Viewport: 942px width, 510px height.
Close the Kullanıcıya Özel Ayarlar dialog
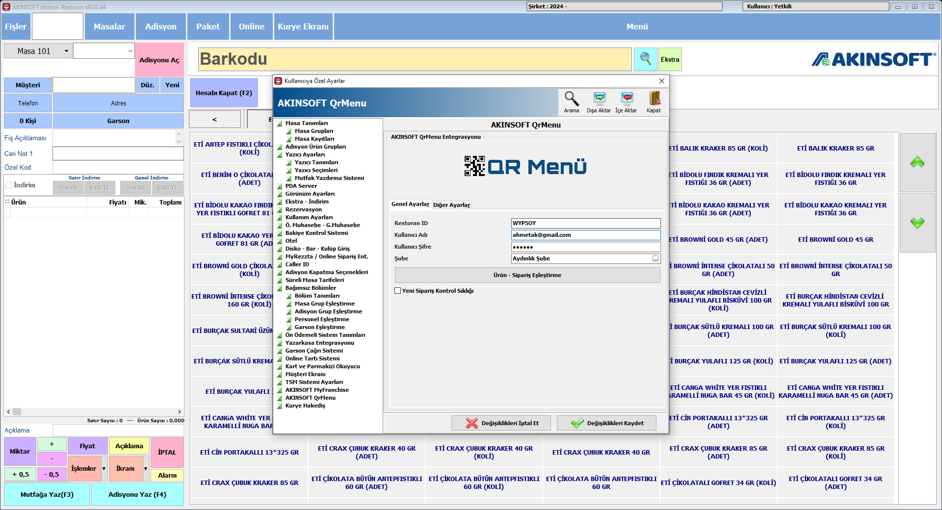click(662, 81)
